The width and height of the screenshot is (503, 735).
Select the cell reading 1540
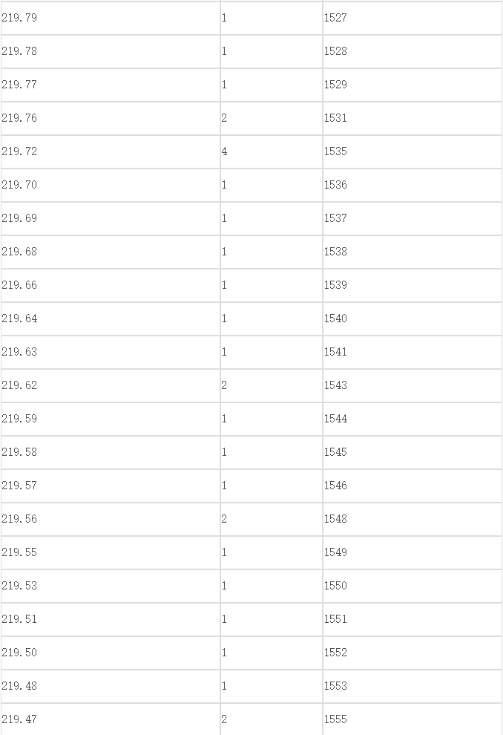(412, 318)
